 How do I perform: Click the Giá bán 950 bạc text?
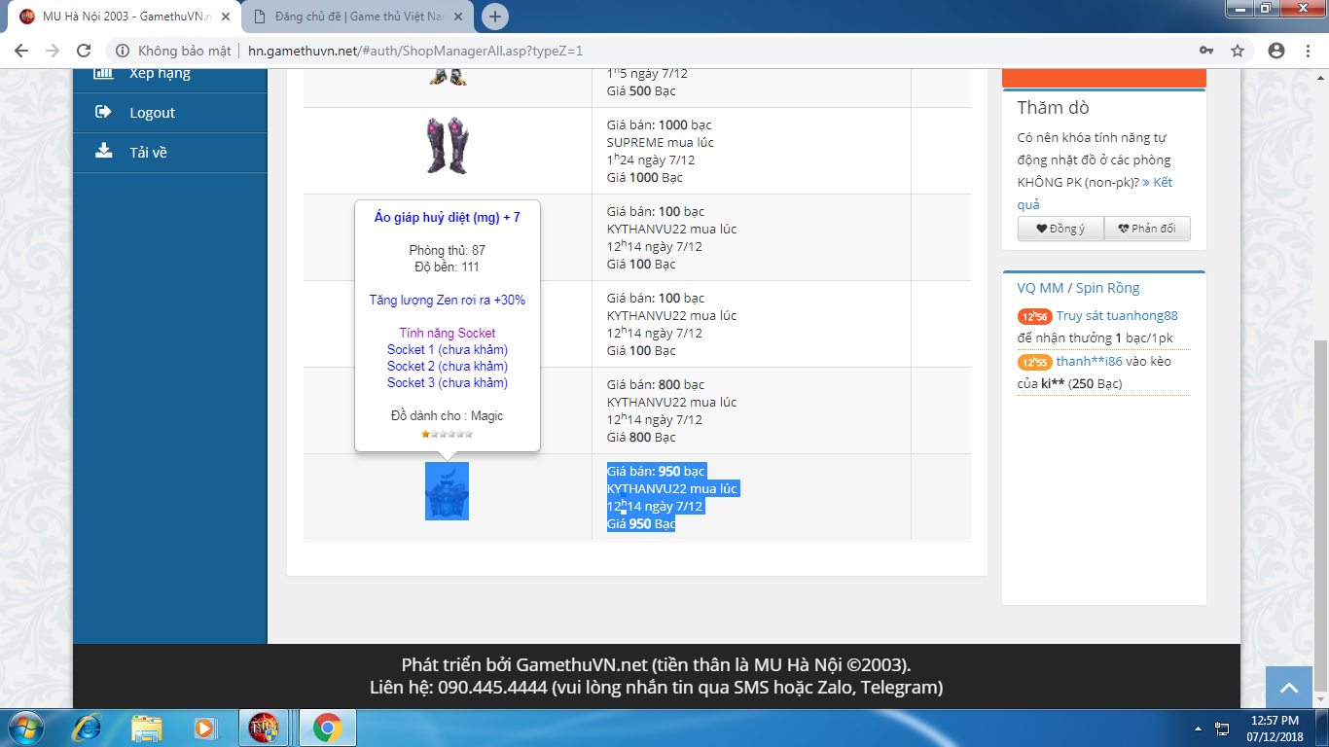click(656, 471)
